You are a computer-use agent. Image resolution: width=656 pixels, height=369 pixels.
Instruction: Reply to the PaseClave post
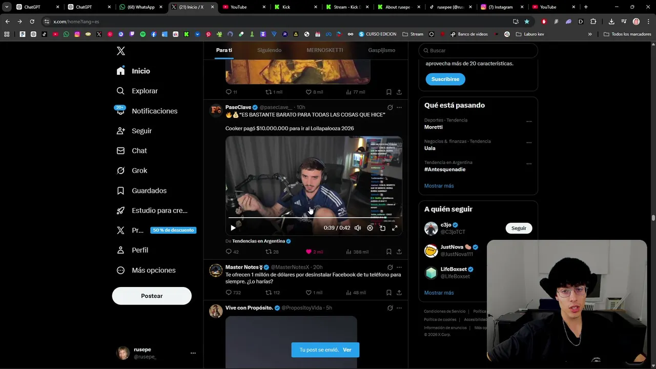tap(232, 252)
